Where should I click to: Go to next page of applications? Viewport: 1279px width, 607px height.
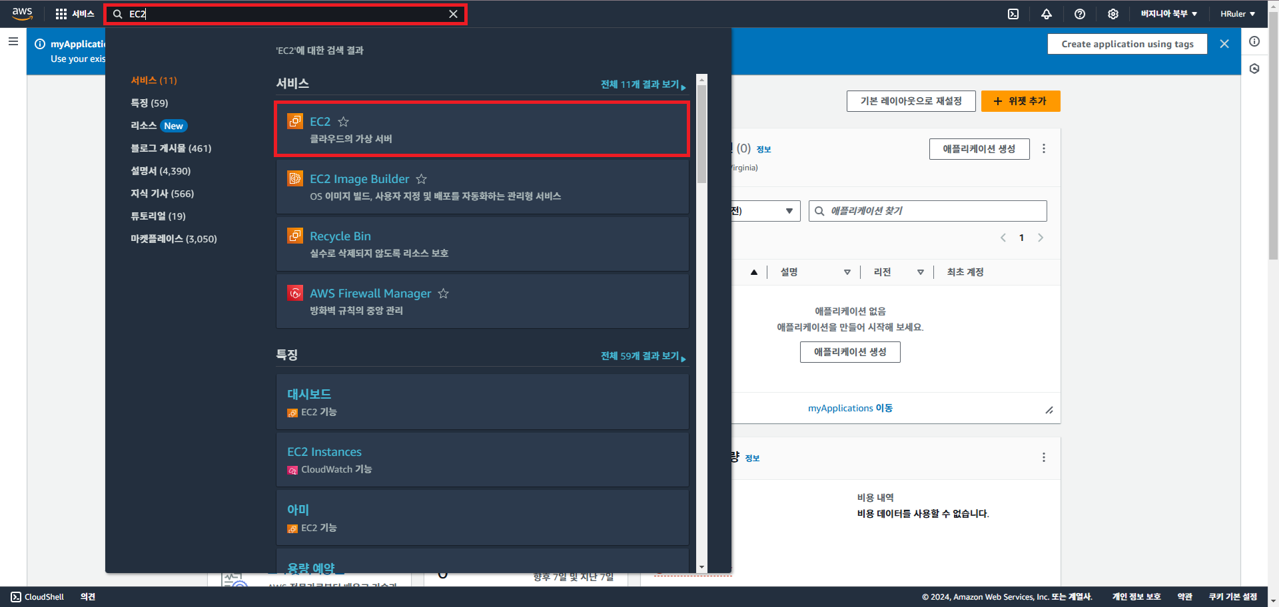point(1041,238)
